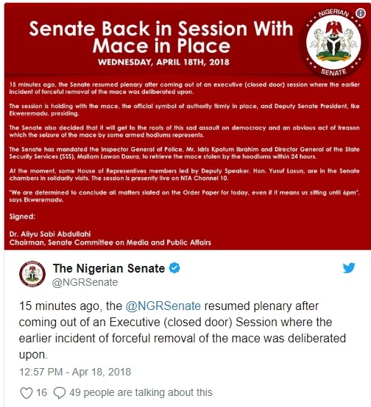Screen dimensions: 371x407
Task: Like the tweet with the heart icon
Action: click(x=26, y=393)
